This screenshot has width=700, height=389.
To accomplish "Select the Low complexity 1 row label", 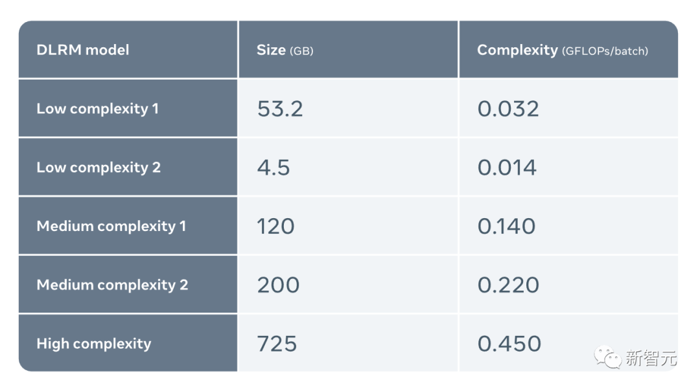I will [x=128, y=108].
